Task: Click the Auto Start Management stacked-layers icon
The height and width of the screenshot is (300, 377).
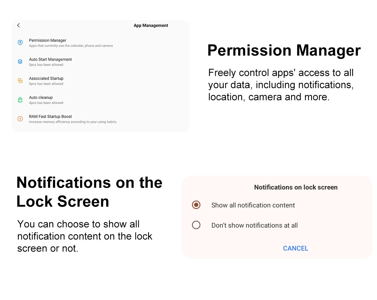Action: tap(20, 62)
